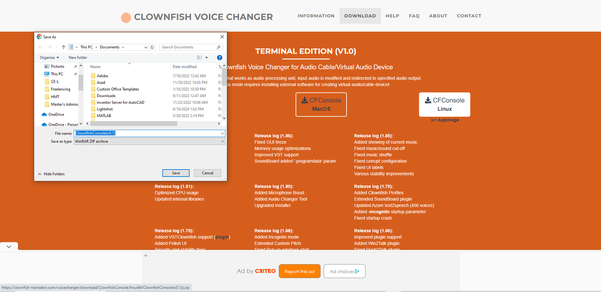601x292 pixels.
Task: Click the Chrome icon in Save As title bar
Action: click(39, 37)
